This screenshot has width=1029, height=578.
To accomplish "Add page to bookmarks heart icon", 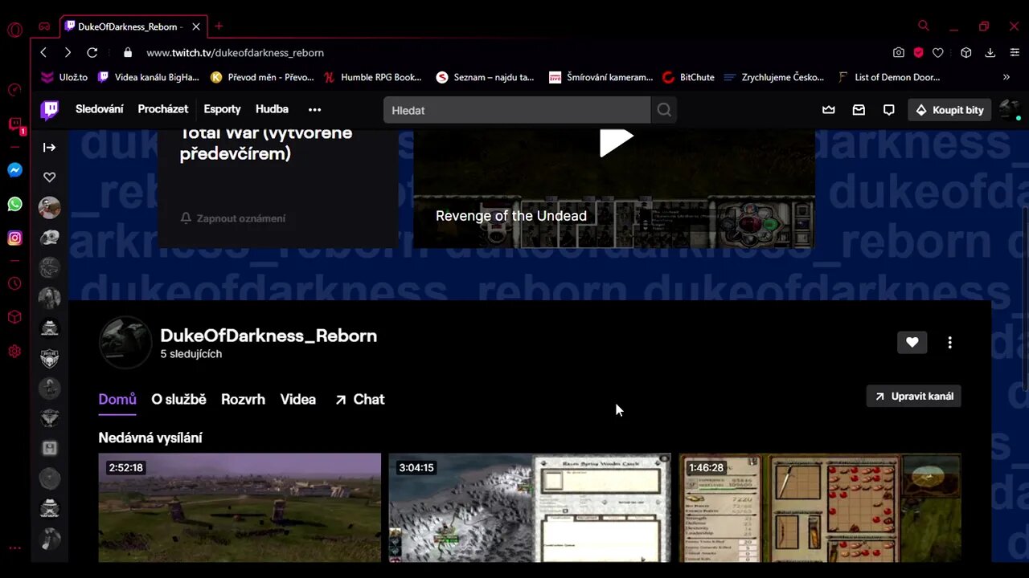I will [x=937, y=52].
